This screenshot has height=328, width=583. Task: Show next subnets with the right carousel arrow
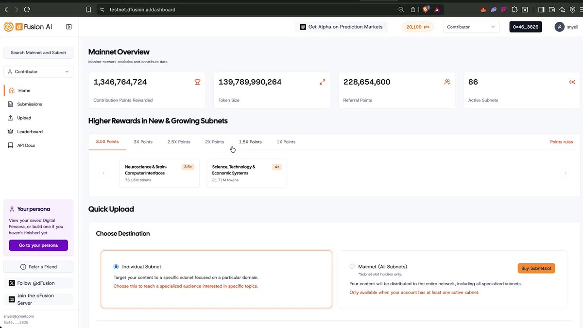565,173
